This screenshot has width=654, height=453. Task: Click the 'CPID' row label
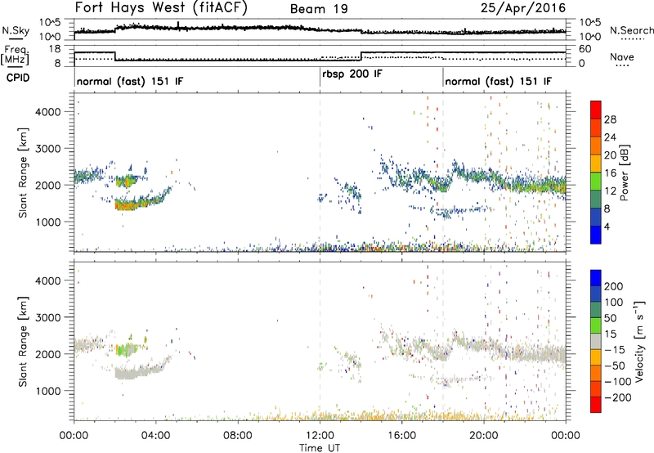18,78
